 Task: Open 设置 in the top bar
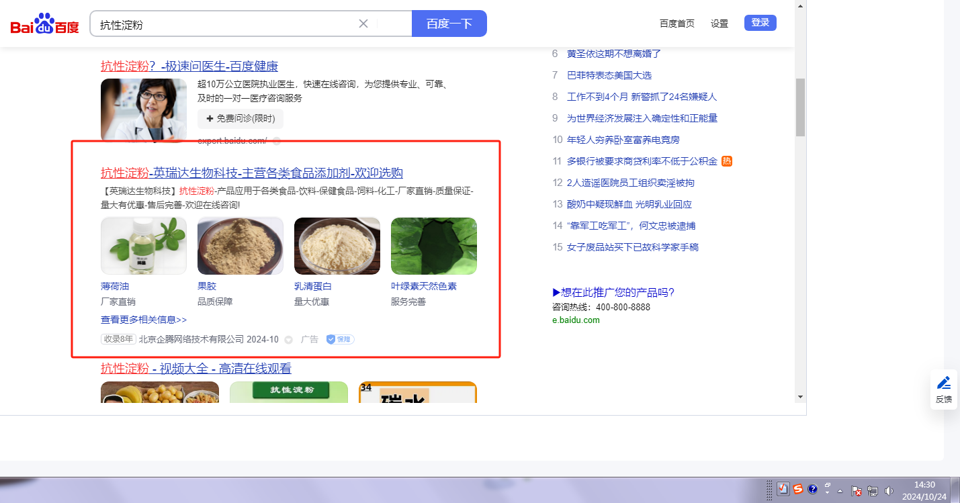[719, 24]
